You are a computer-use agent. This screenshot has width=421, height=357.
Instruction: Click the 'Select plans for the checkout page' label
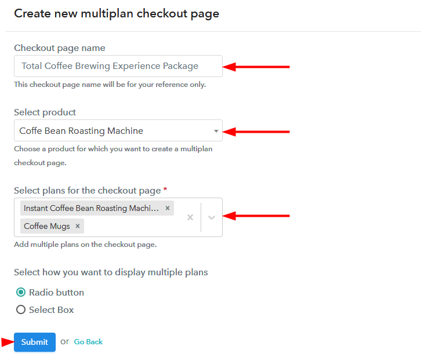(87, 190)
